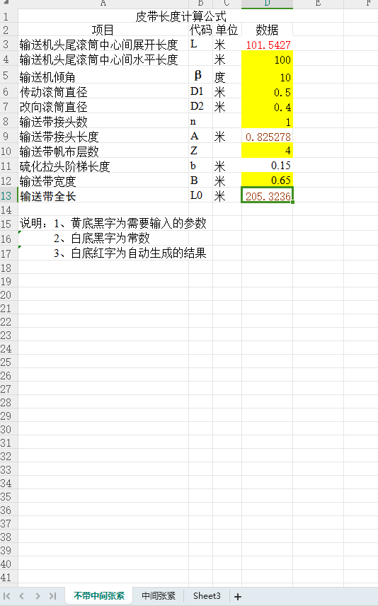Select header cell 代码
This screenshot has width=378, height=606.
point(200,30)
